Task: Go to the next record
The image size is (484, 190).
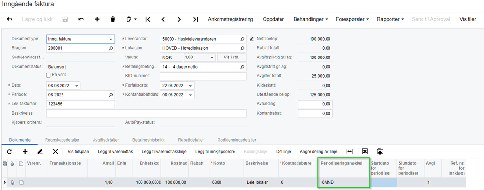Action: pyautogui.click(x=179, y=19)
